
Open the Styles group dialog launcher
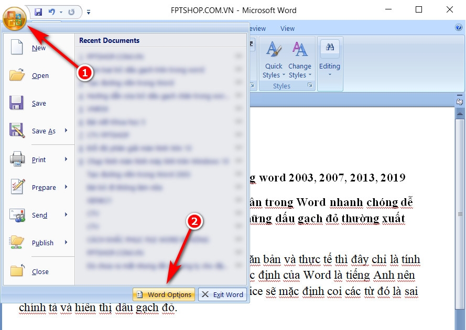point(310,85)
